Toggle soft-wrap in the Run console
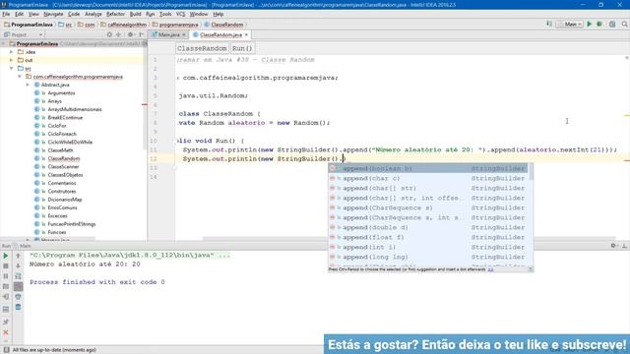 (18, 276)
